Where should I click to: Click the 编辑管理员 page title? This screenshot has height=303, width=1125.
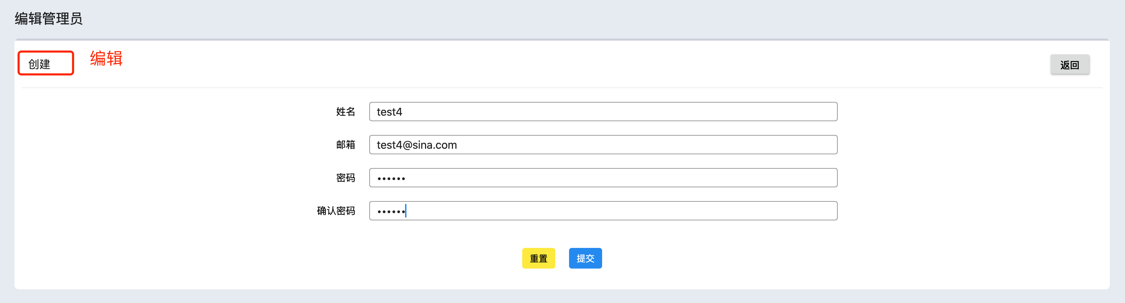[49, 19]
